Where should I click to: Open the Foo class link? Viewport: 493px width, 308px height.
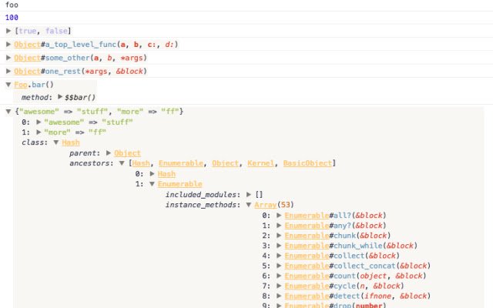coord(21,85)
